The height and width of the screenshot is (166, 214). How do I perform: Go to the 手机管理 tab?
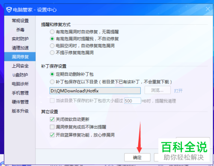(20, 93)
